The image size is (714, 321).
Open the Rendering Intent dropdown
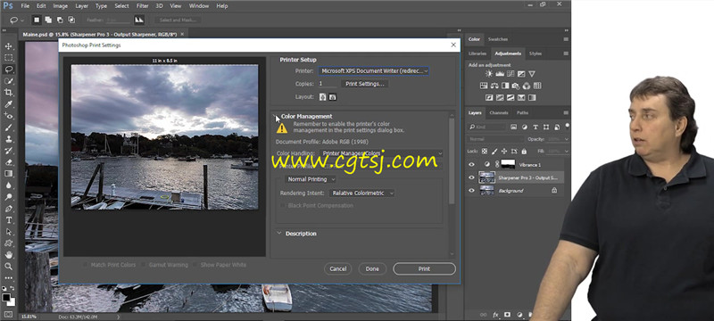click(362, 193)
